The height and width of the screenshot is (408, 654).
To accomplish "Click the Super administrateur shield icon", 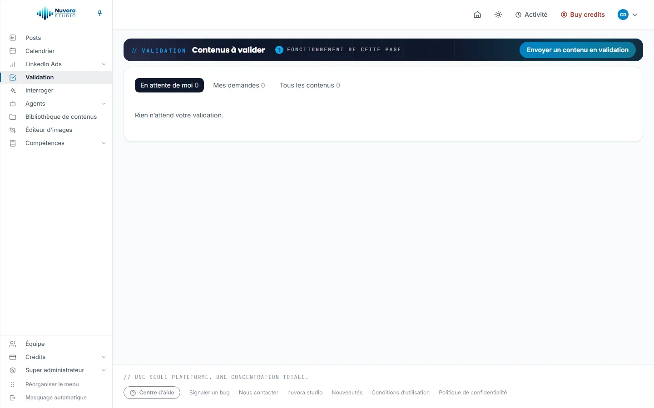I will click(x=13, y=370).
